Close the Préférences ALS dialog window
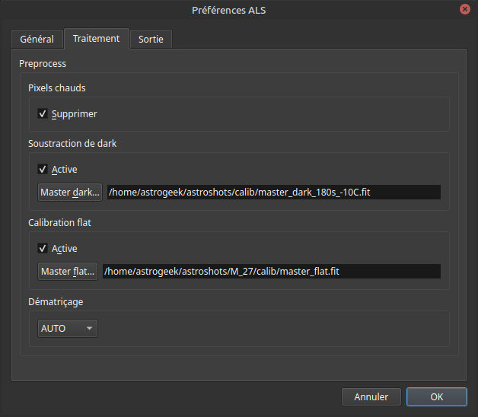This screenshot has height=417, width=478. [464, 9]
